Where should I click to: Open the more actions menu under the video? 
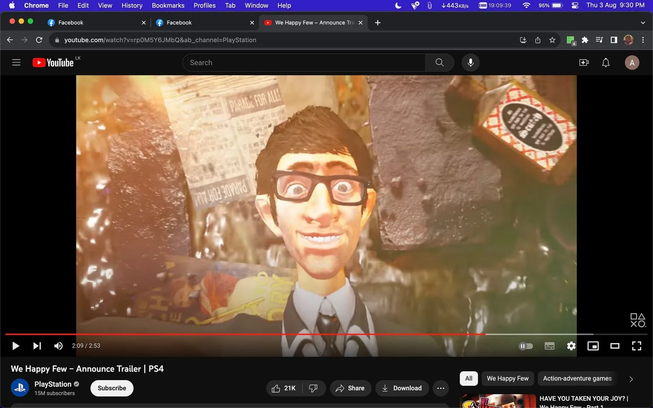[x=440, y=388]
